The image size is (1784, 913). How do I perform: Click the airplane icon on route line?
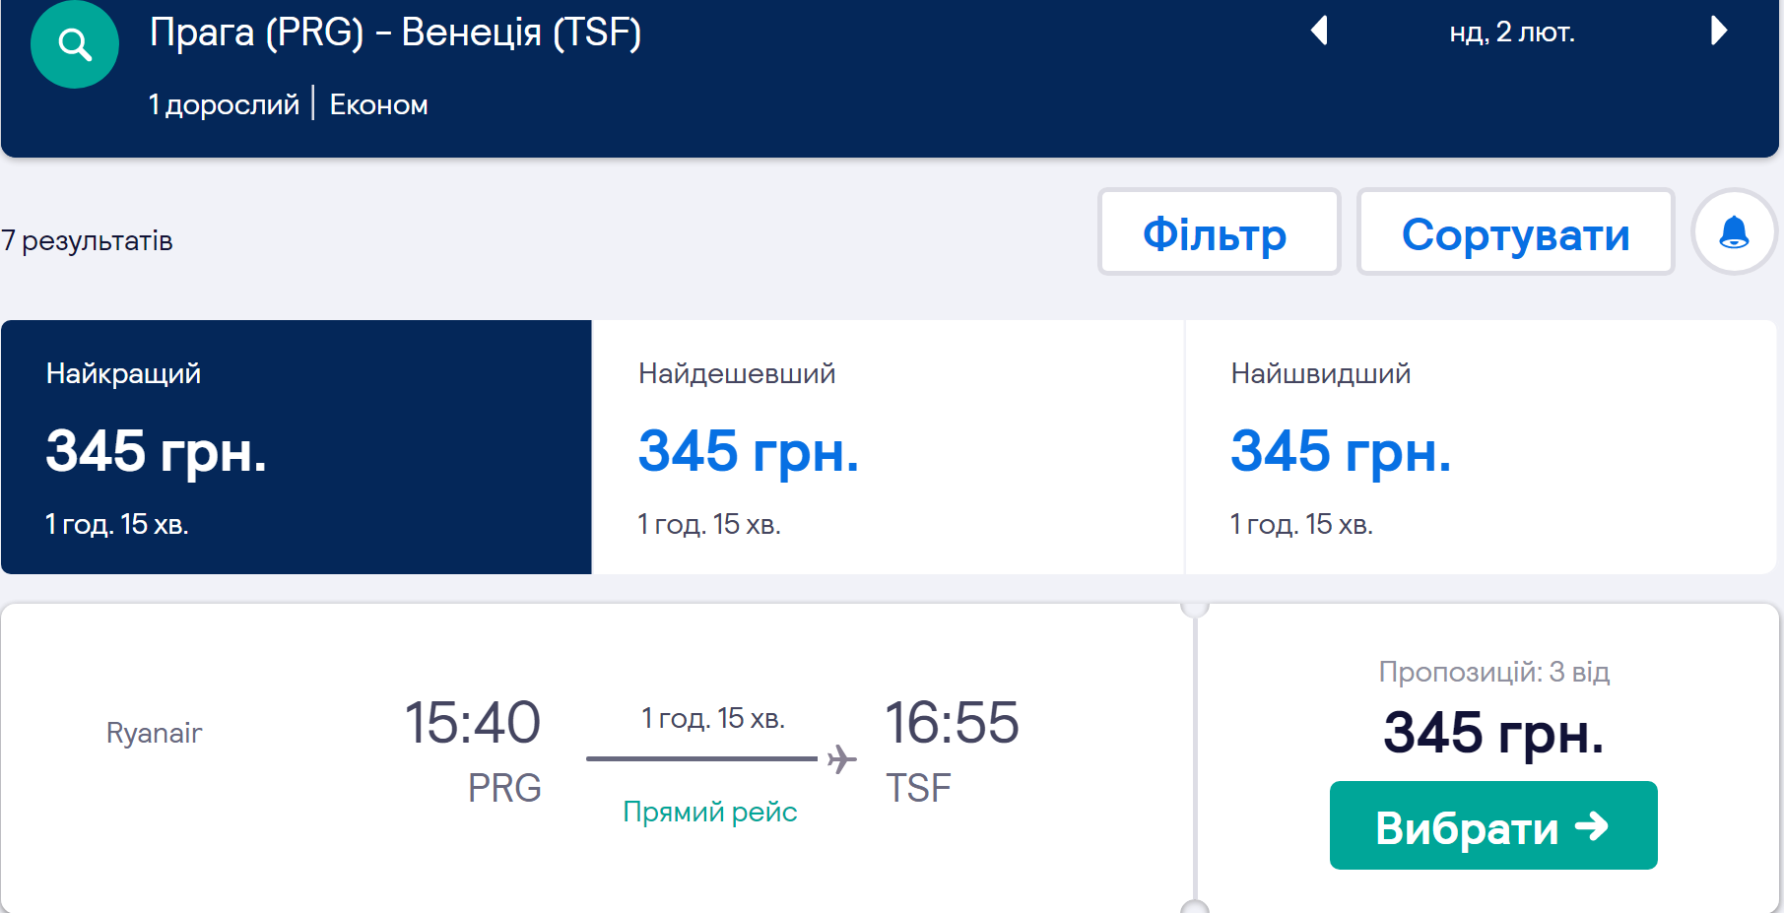(841, 759)
